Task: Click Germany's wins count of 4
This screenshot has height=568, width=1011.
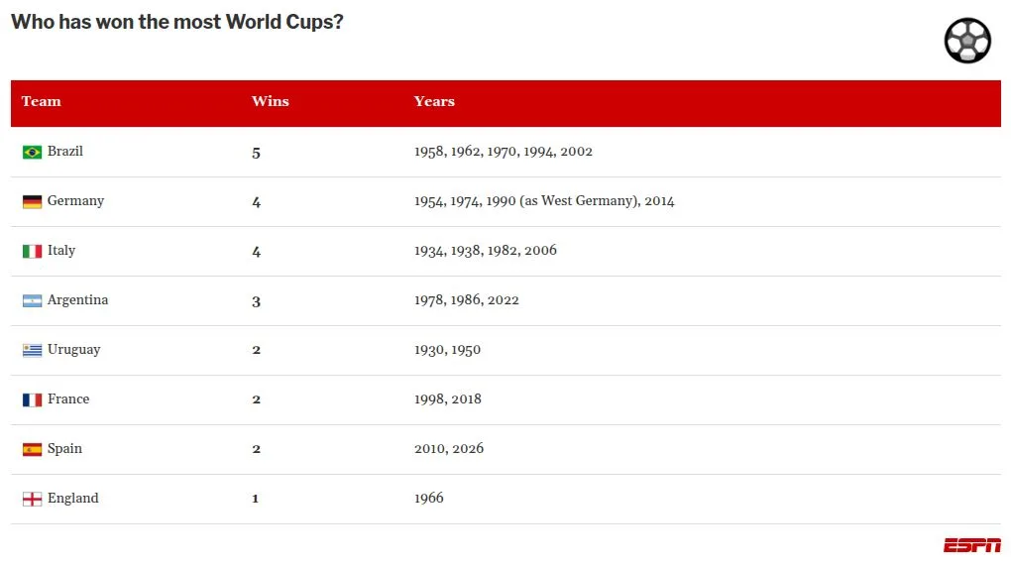Action: (256, 202)
